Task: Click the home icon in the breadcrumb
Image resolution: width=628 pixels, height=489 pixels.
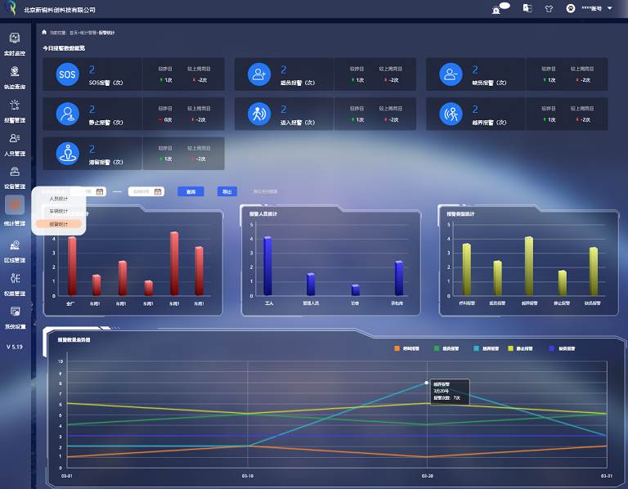Action: [44, 33]
